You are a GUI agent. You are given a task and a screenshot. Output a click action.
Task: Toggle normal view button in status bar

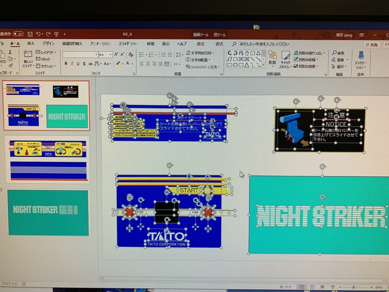pyautogui.click(x=301, y=287)
